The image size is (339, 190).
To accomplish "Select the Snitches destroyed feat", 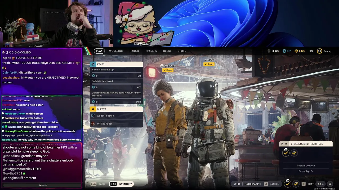I will [116, 84].
